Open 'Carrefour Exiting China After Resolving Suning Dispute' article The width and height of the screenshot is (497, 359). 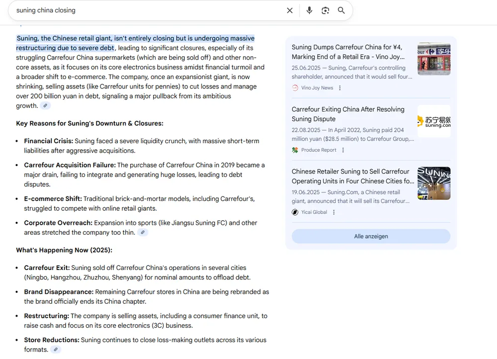tap(348, 114)
